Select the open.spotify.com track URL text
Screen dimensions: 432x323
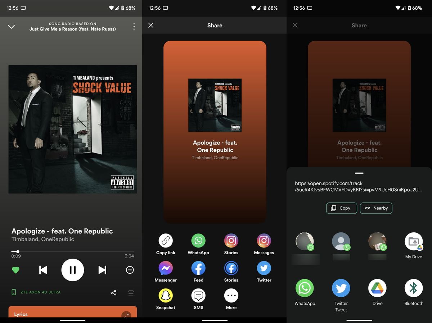(x=358, y=187)
